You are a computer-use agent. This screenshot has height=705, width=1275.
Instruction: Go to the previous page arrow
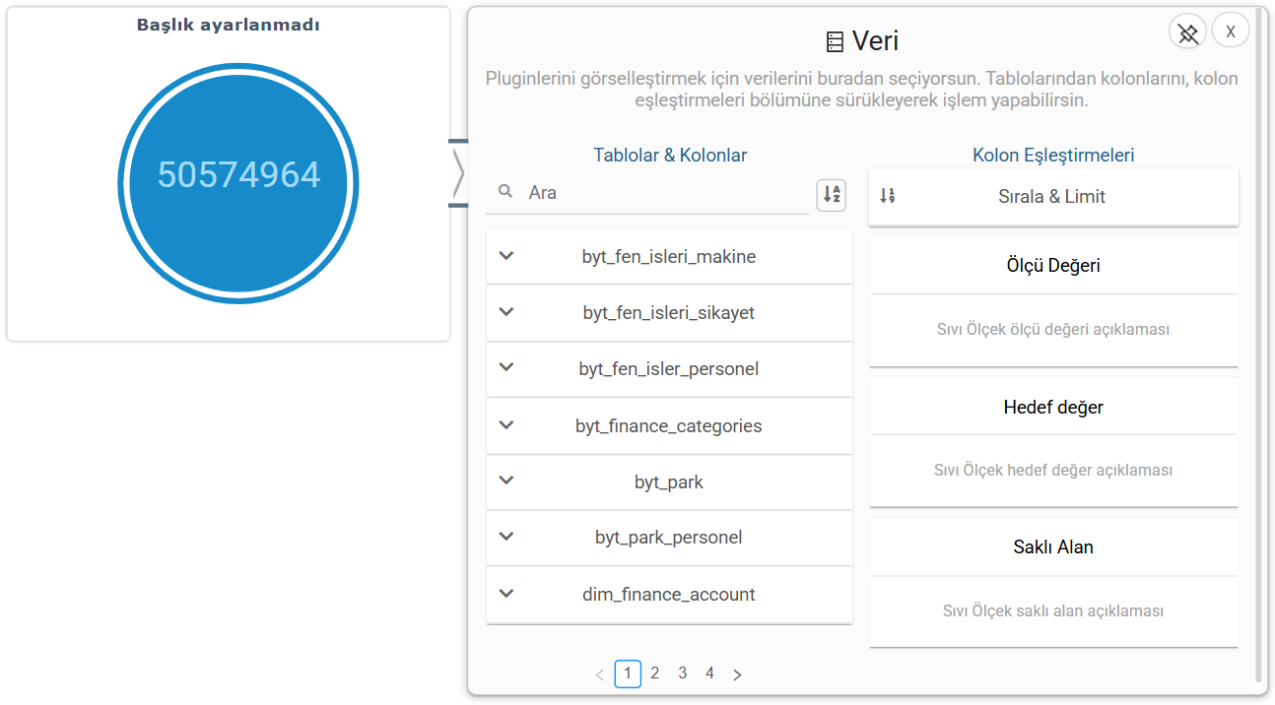click(x=599, y=674)
